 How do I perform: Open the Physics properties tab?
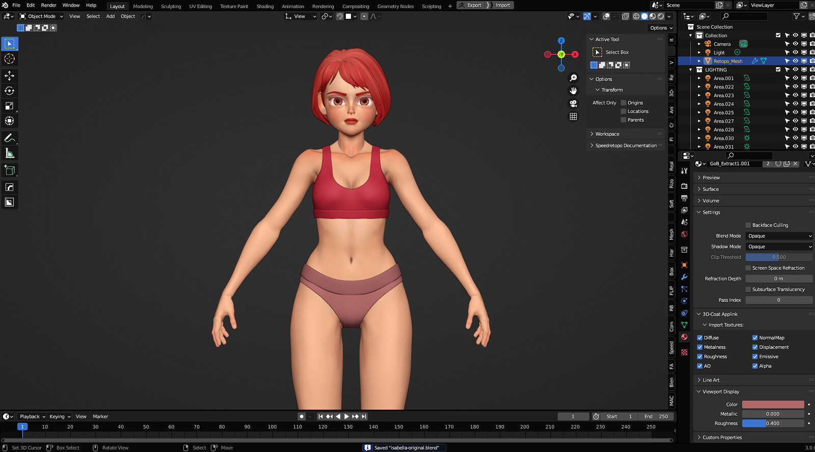[684, 301]
